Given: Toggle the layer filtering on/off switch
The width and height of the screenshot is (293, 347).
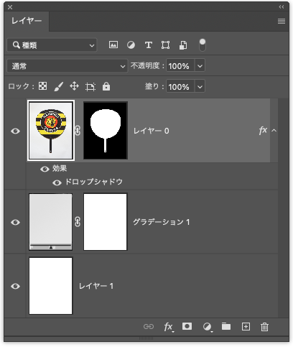Looking at the screenshot, I should (203, 45).
